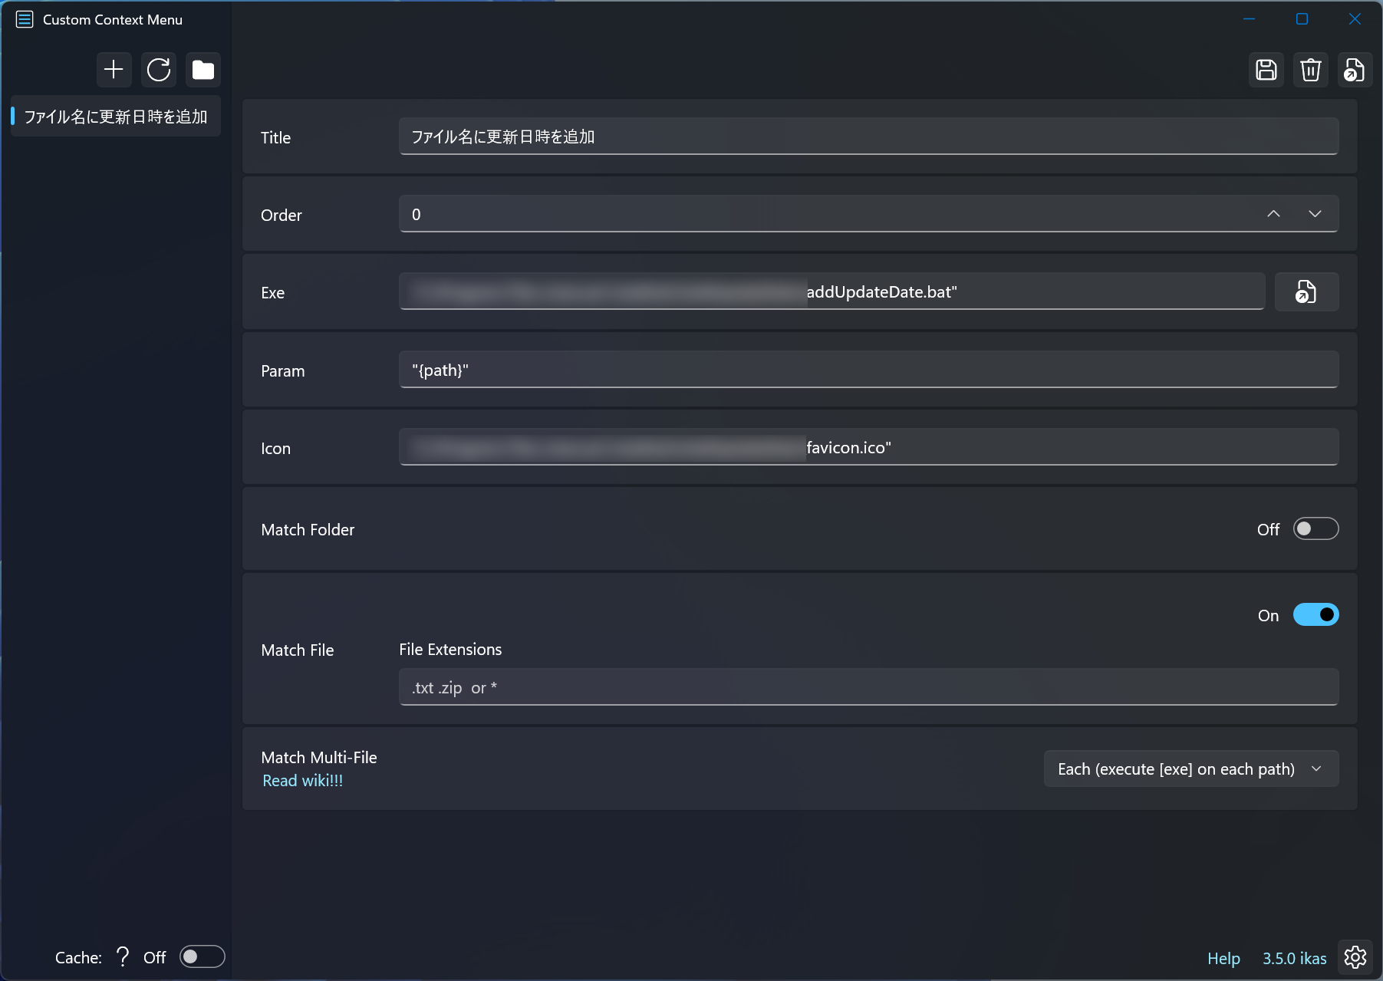Save the current menu item

click(1266, 70)
